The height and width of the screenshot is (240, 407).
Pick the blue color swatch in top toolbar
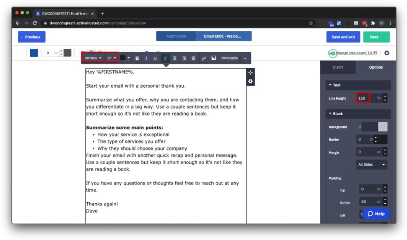pyautogui.click(x=34, y=53)
